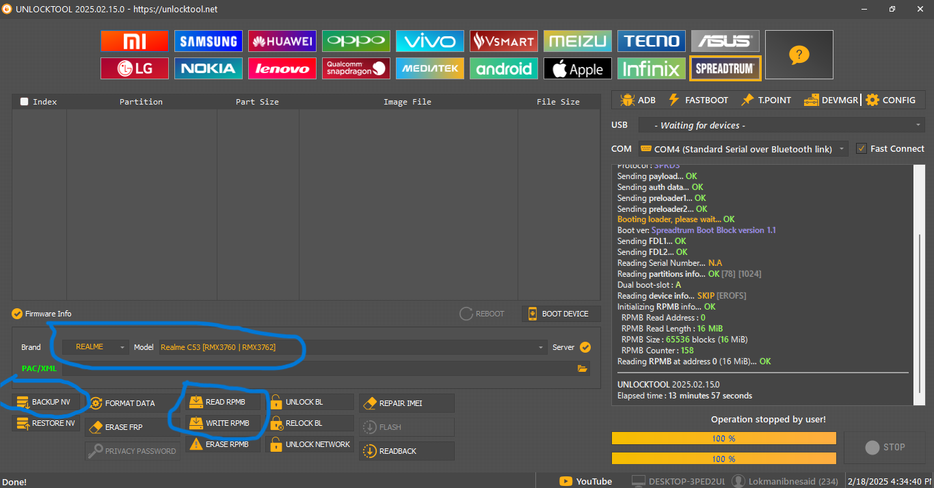Toggle the Fast Connect checkbox
Viewport: 934px width, 488px height.
[x=862, y=148]
